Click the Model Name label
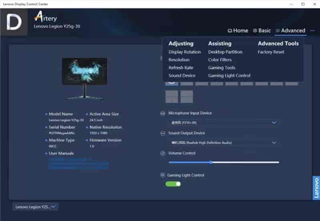Viewport: 320px width, 221px height. coord(61,114)
